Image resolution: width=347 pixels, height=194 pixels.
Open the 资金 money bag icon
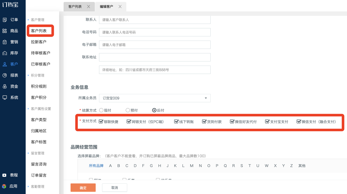click(5, 86)
